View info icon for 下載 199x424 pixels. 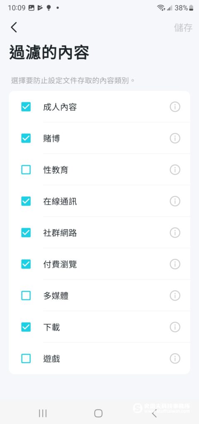175,327
